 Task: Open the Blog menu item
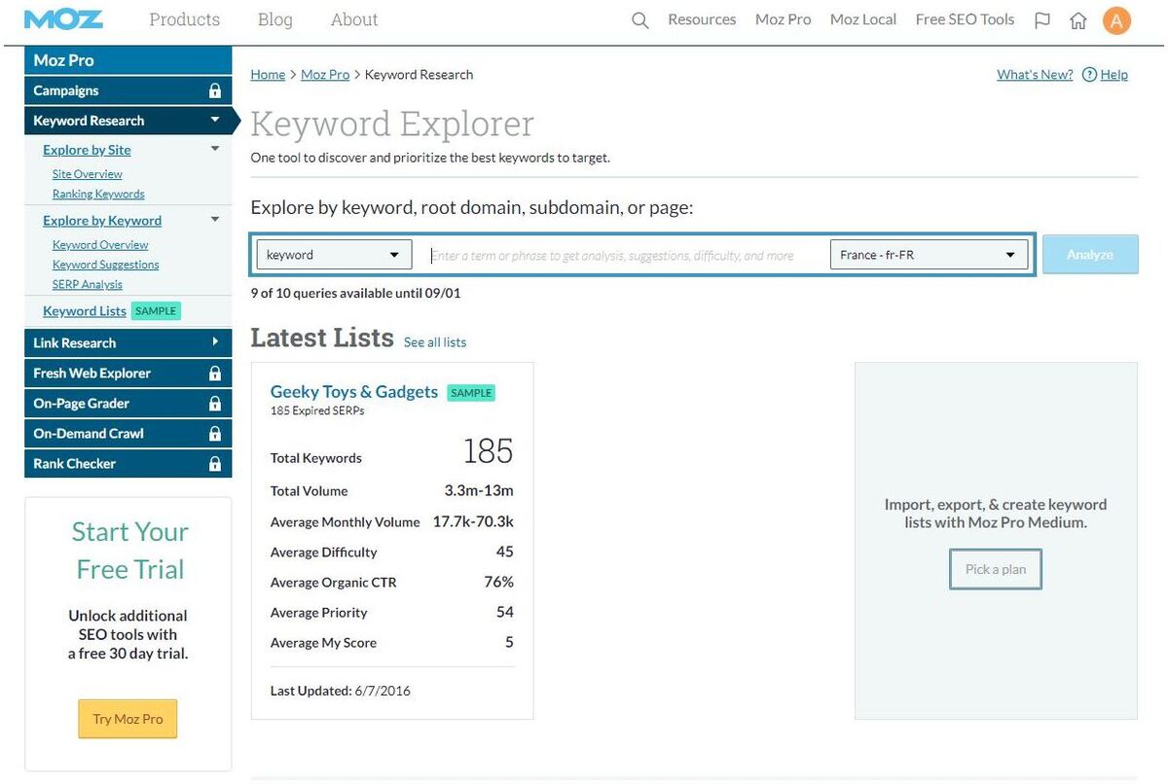274,19
